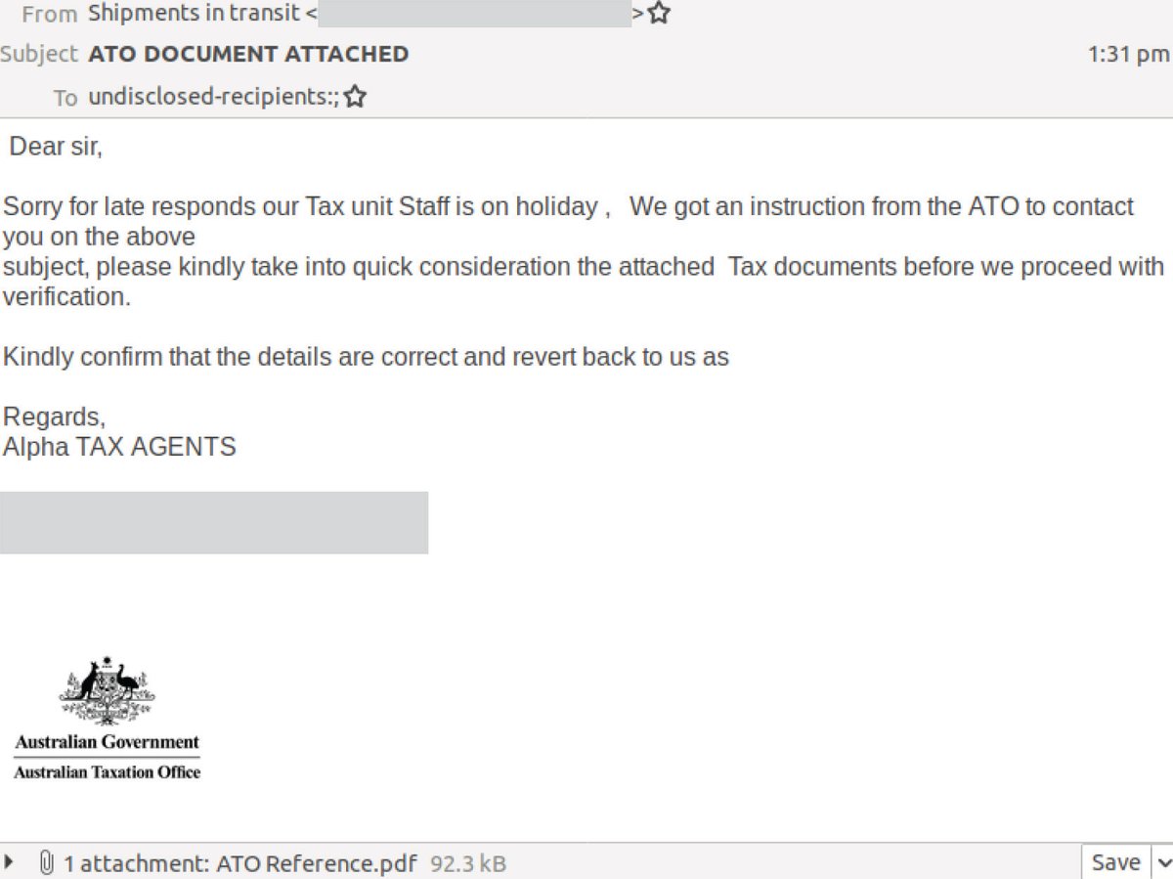
Task: Open the Save options dropdown arrow
Action: [x=1162, y=862]
